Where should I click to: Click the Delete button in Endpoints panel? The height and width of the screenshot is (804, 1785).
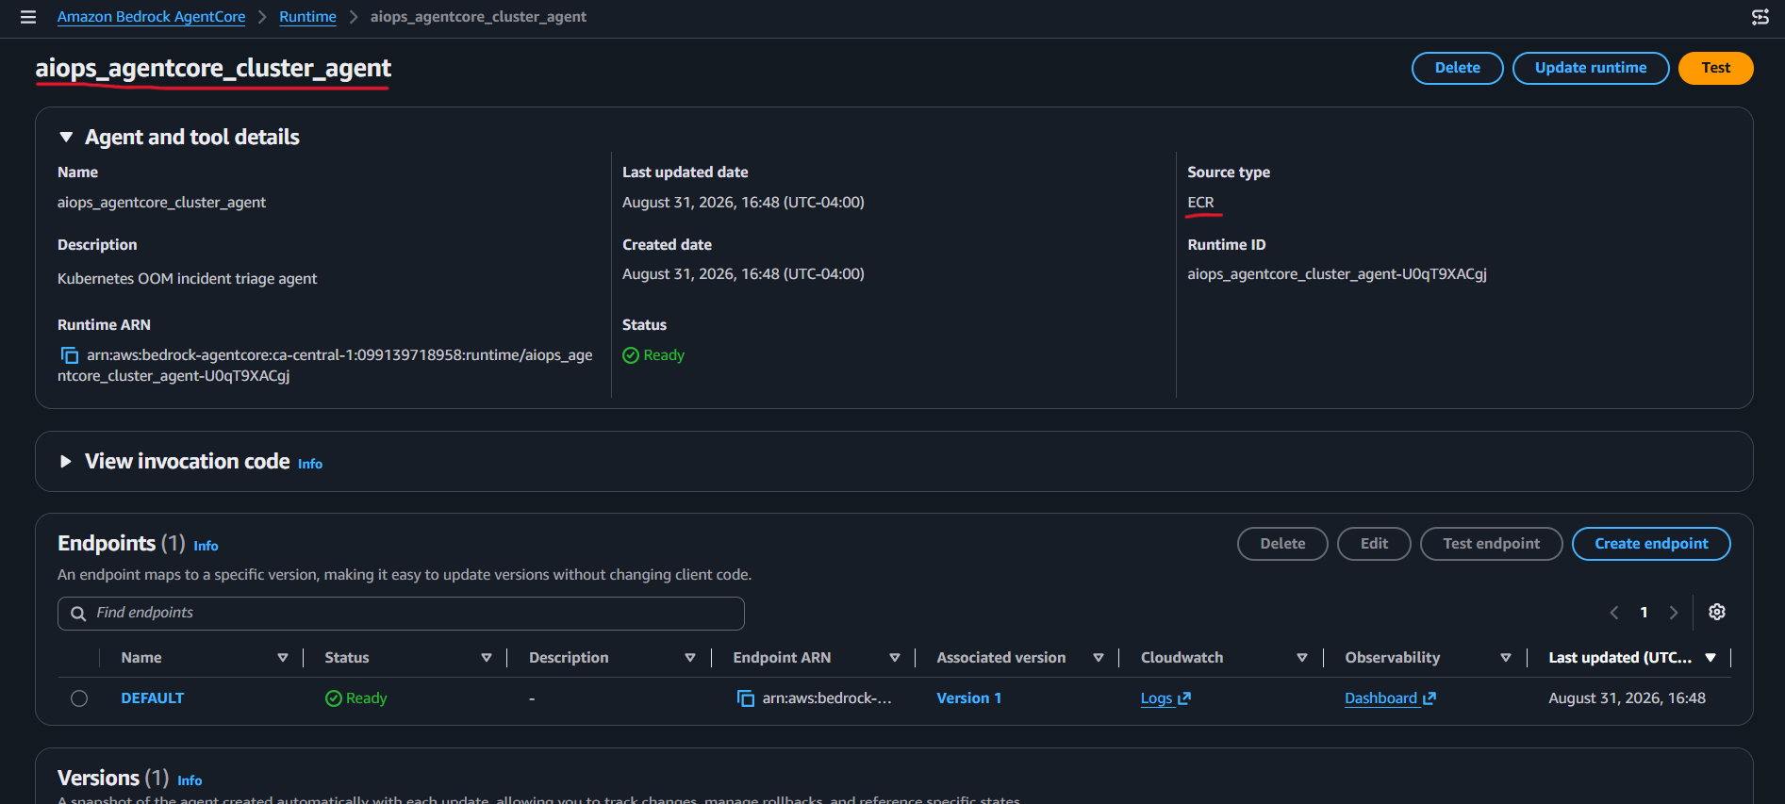[x=1282, y=544]
